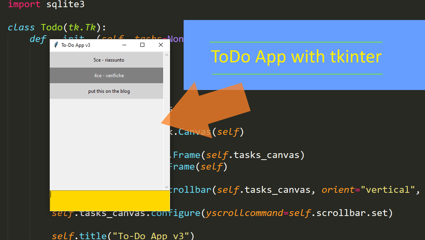Click 'Frame(self.tasks_canvas)' code text
Screen dimensions: 425x240
point(239,155)
